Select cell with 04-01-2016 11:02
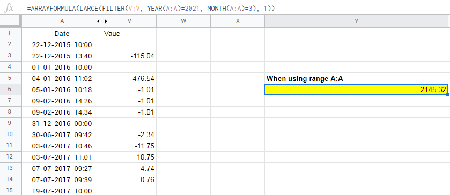This screenshot has height=195, width=450. pyautogui.click(x=62, y=78)
